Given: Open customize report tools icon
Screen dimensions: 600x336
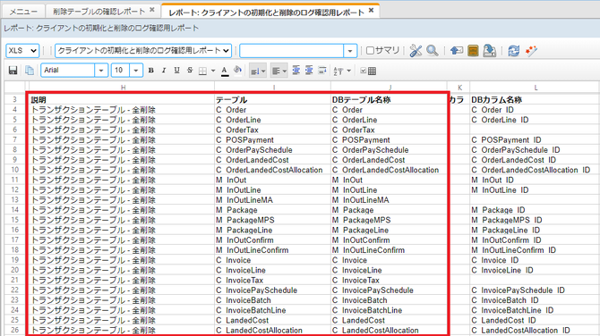Looking at the screenshot, I should tap(416, 51).
